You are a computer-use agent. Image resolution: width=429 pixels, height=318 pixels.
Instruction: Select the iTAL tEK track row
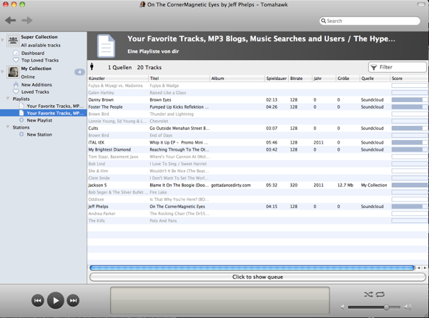257,142
